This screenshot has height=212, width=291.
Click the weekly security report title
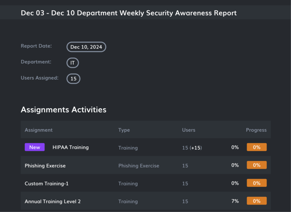pyautogui.click(x=129, y=13)
